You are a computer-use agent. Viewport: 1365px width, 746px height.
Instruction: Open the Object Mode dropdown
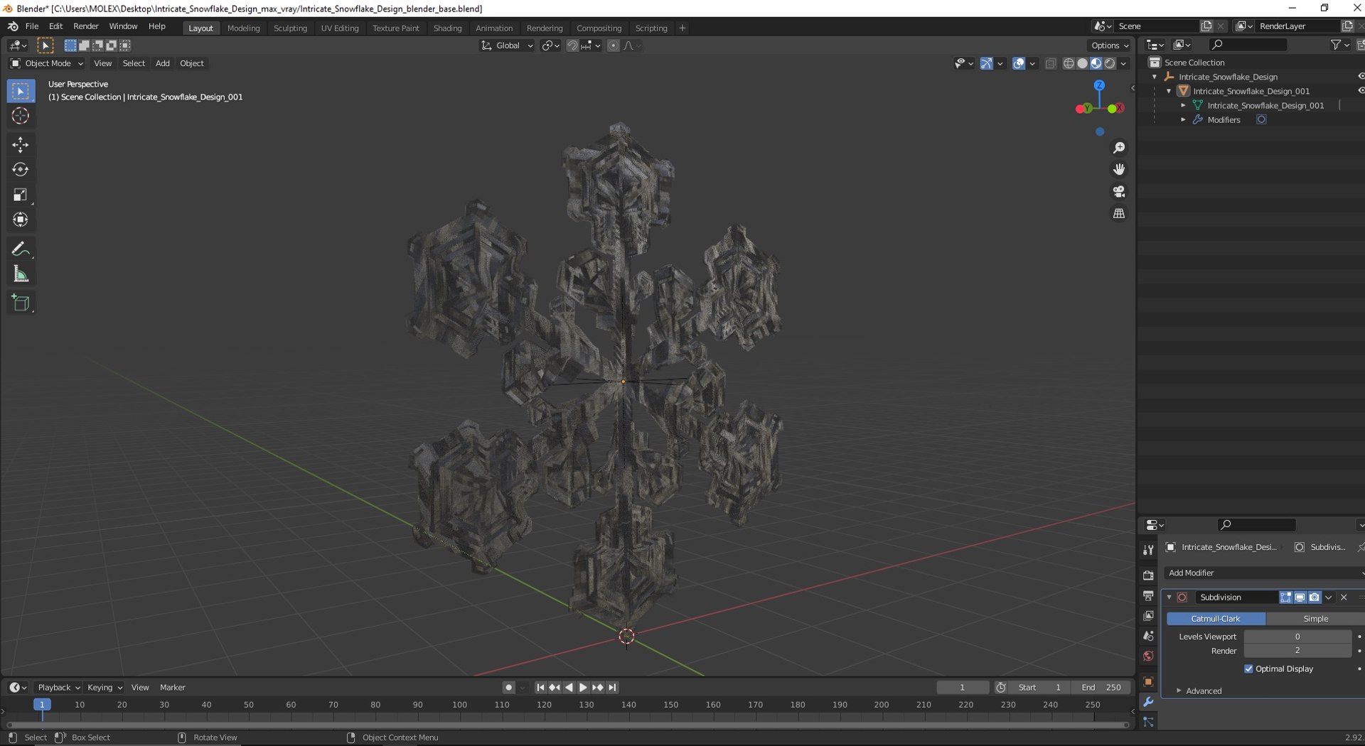tap(47, 64)
